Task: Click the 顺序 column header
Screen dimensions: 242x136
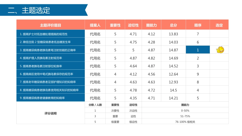Action: (198, 25)
